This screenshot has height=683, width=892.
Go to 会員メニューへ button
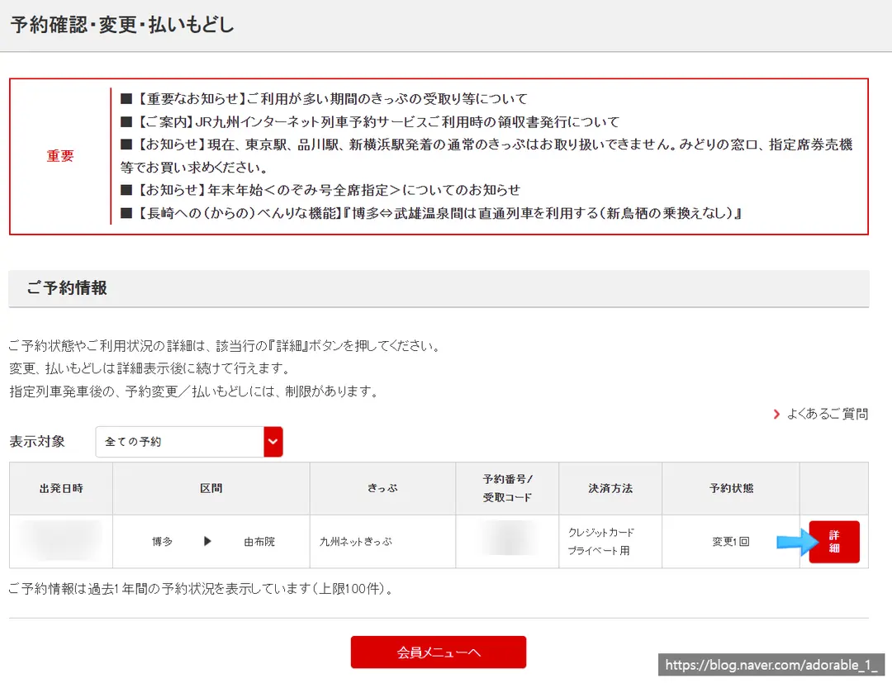pyautogui.click(x=438, y=652)
